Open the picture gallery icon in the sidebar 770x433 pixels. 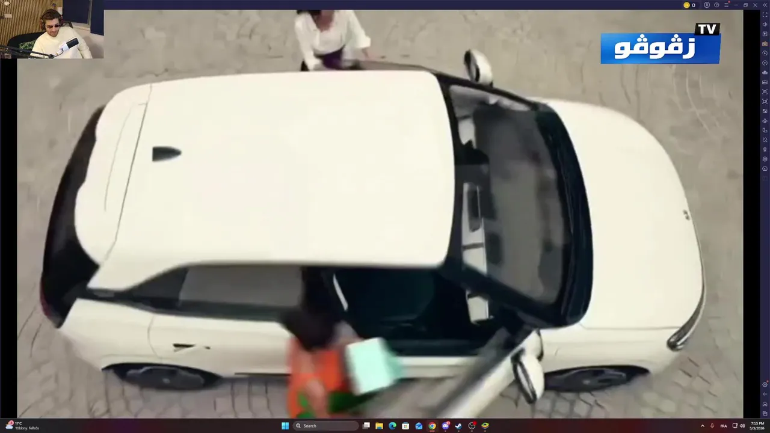[x=765, y=111]
